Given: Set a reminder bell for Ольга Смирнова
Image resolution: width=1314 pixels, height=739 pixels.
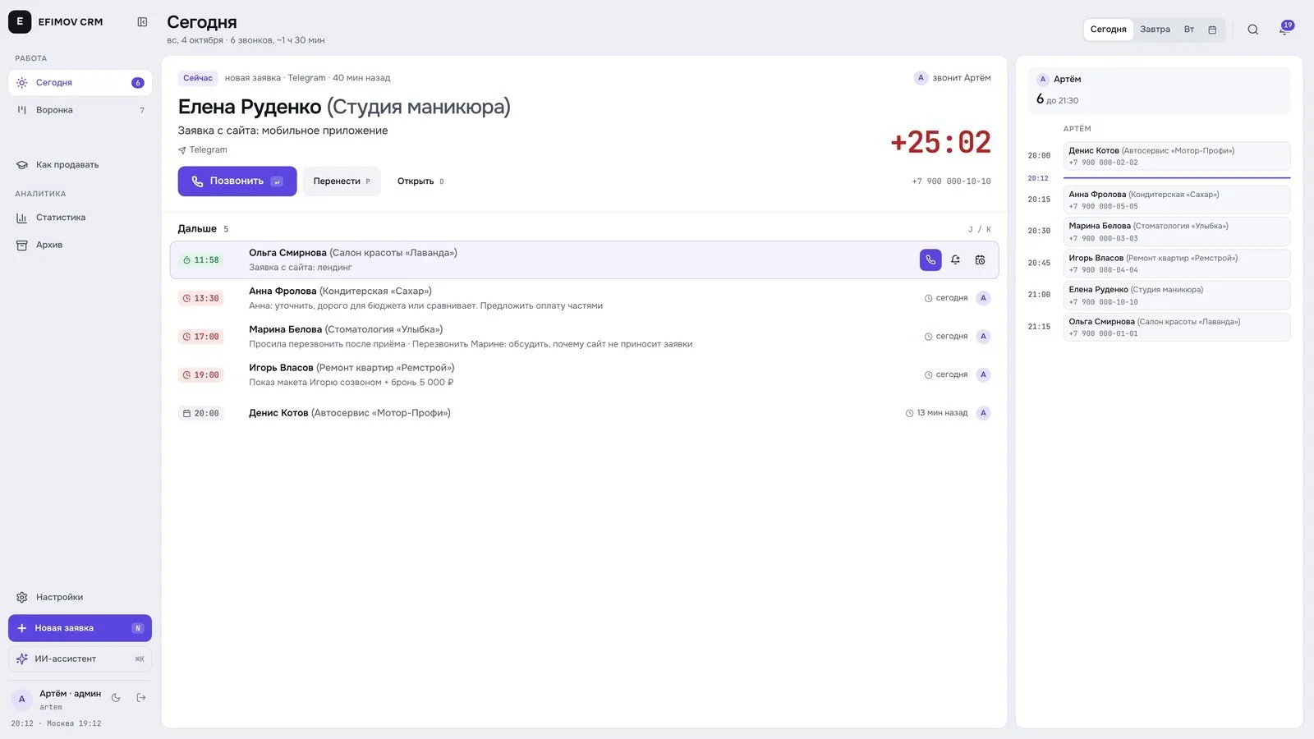Looking at the screenshot, I should pyautogui.click(x=955, y=259).
